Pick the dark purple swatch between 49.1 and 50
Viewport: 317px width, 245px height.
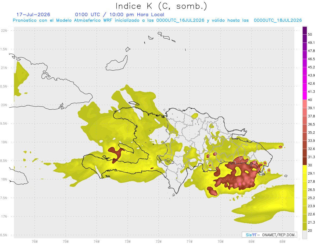click(x=305, y=39)
